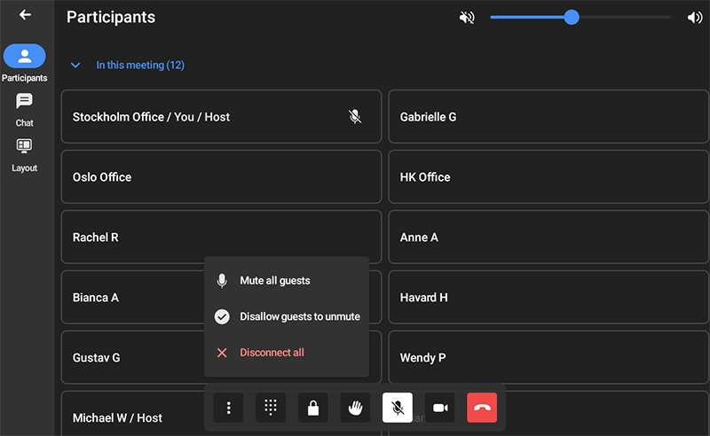
Task: Select Mute all guests menu item
Action: click(x=275, y=281)
